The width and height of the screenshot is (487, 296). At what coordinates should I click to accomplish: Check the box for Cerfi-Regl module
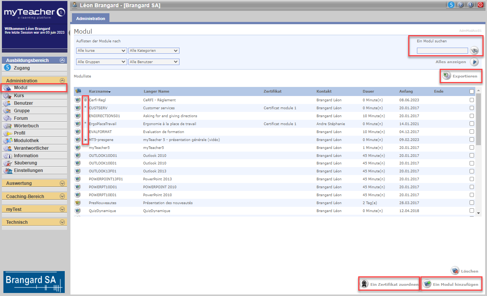coord(471,100)
